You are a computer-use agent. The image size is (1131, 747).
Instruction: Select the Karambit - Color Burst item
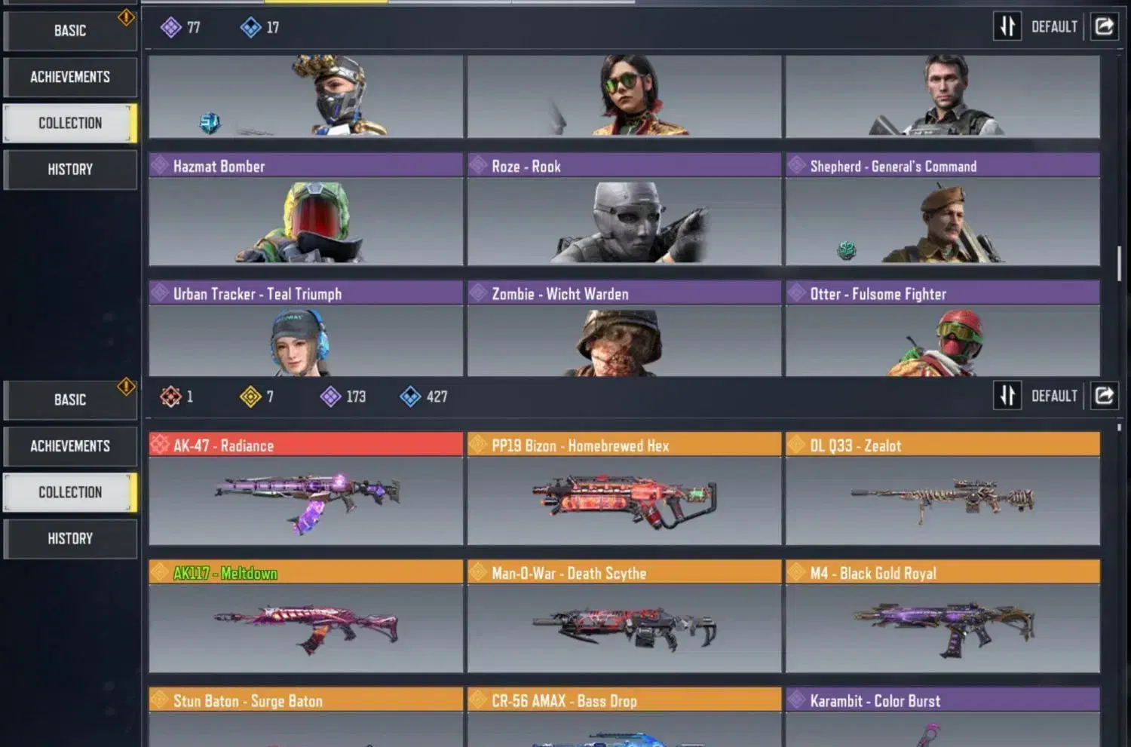pos(942,717)
